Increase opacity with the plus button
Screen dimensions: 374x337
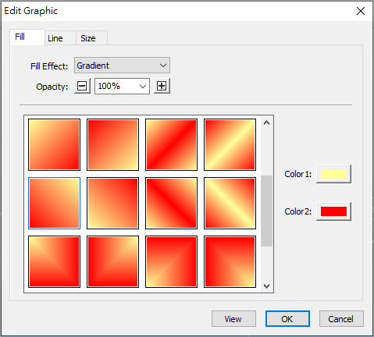point(162,86)
